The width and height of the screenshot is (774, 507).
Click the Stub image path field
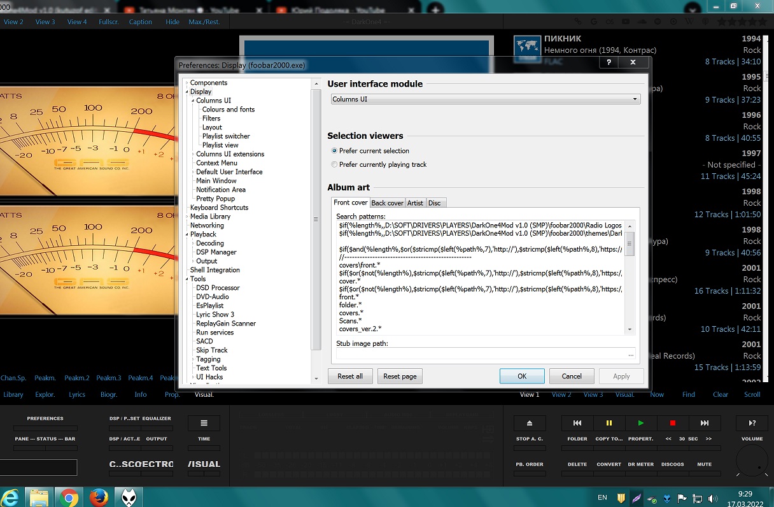pyautogui.click(x=481, y=353)
